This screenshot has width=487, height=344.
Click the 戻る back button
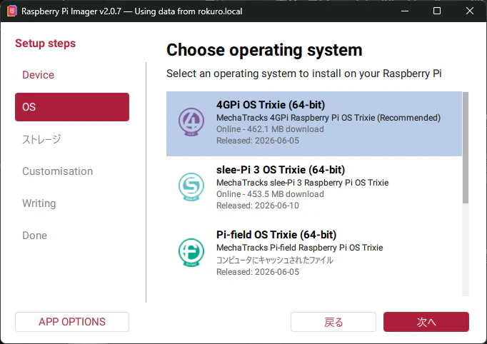pos(333,322)
